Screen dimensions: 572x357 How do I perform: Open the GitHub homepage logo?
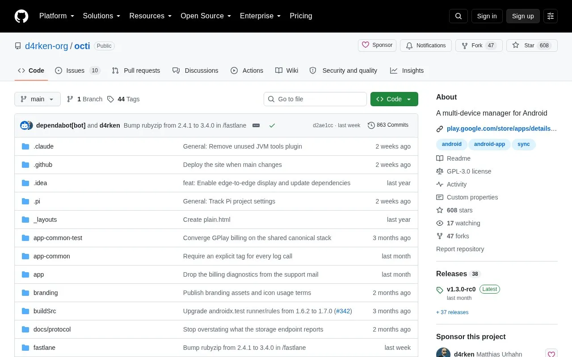coord(21,16)
